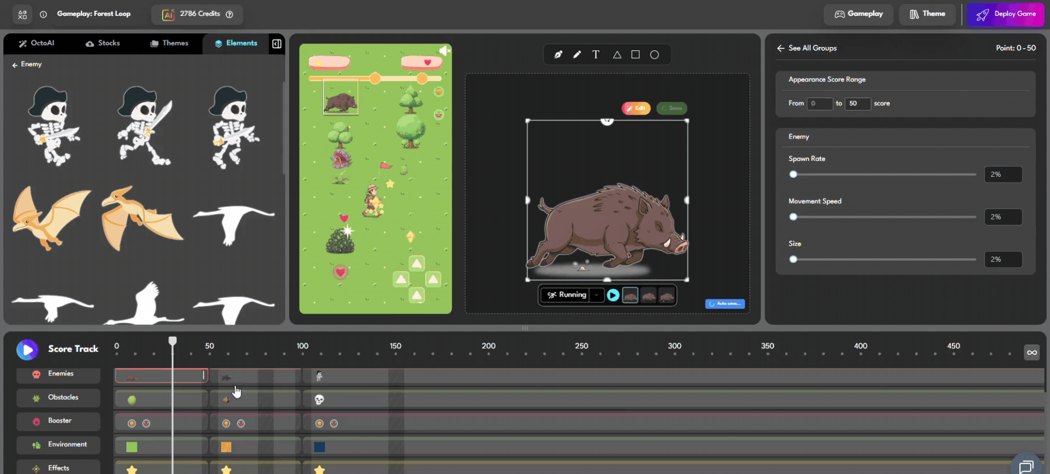The width and height of the screenshot is (1050, 474).
Task: Select the Circle shape tool
Action: point(655,55)
